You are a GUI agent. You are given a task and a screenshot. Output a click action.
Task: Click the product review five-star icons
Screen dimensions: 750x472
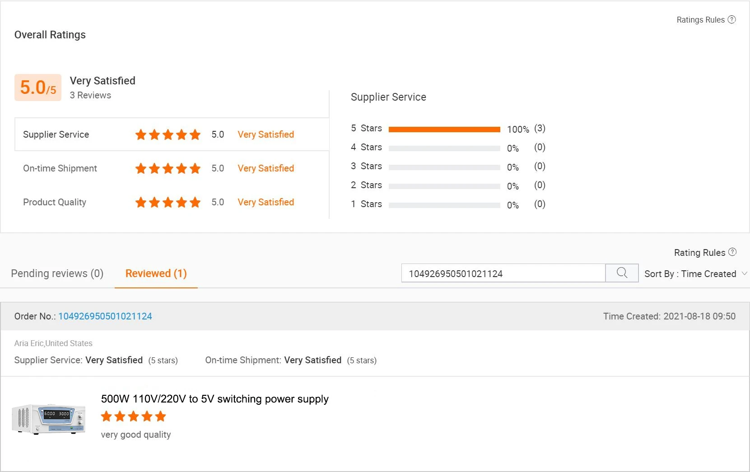coord(133,416)
